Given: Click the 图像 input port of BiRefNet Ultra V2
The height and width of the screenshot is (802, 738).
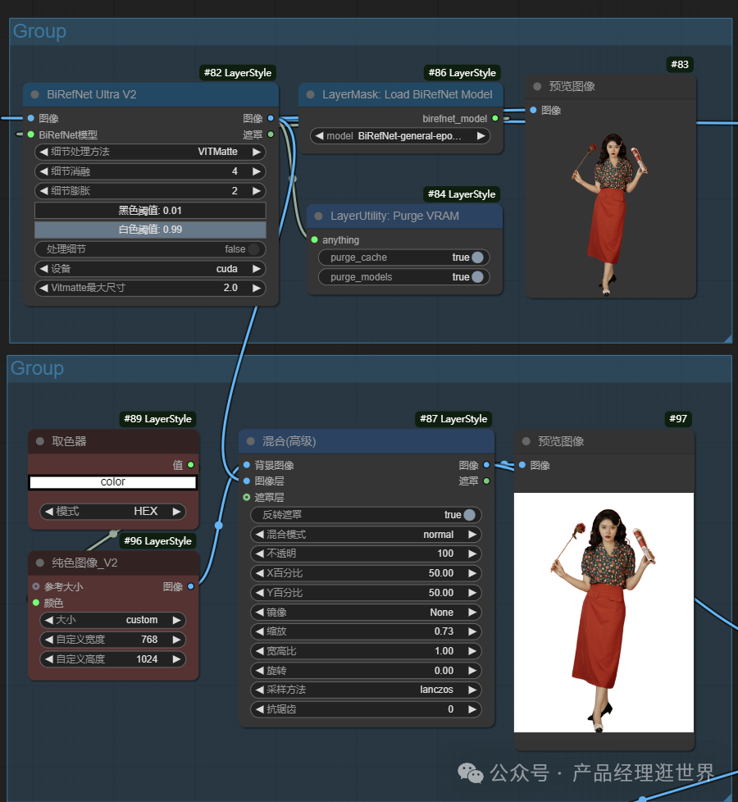Looking at the screenshot, I should point(30,118).
